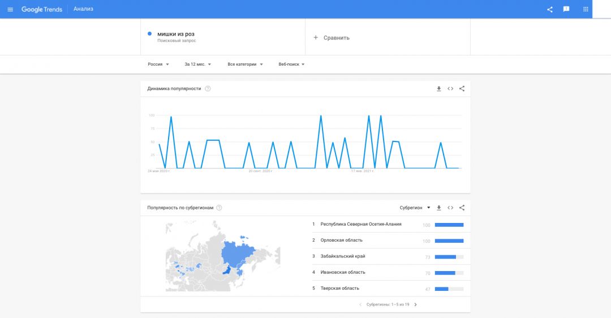This screenshot has width=611, height=318.
Task: Share the Динамика популярности chart
Action: click(x=462, y=88)
